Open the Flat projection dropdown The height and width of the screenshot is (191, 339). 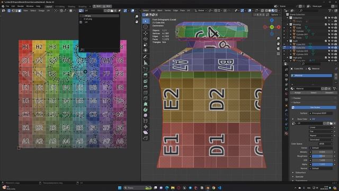[321, 132]
